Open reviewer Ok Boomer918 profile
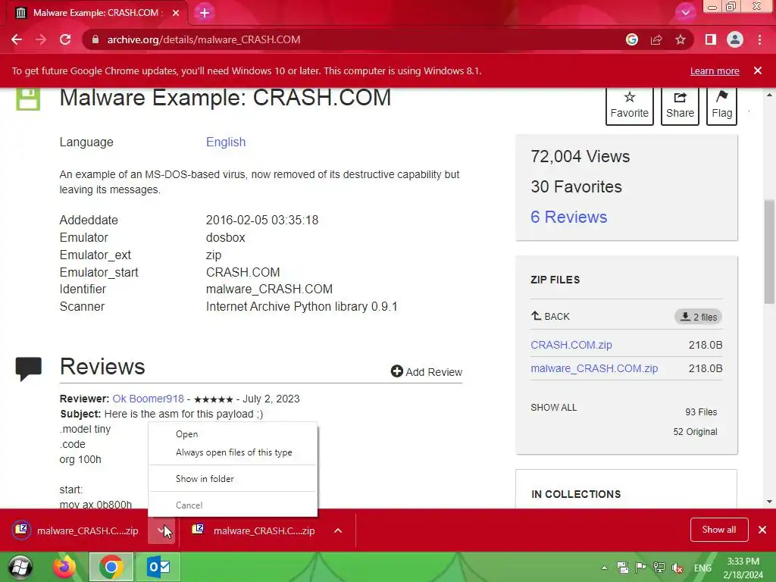 coord(148,399)
